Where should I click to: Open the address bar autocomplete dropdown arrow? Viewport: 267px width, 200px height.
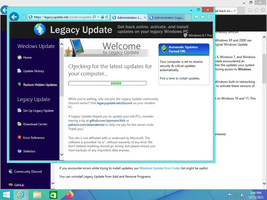click(x=98, y=17)
